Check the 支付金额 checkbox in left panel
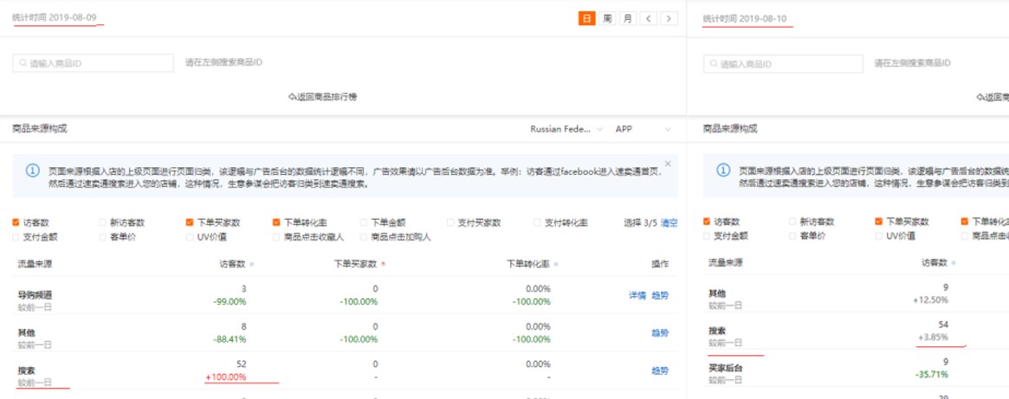 [x=16, y=236]
